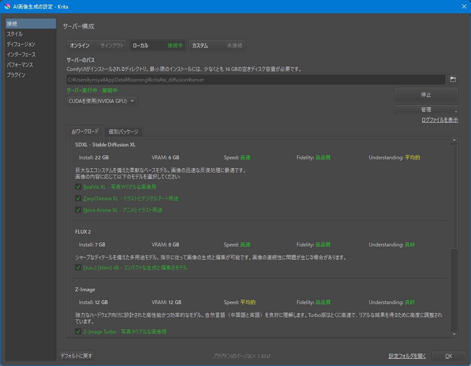Click the Z-Image heading
The height and width of the screenshot is (366, 471).
85,290
